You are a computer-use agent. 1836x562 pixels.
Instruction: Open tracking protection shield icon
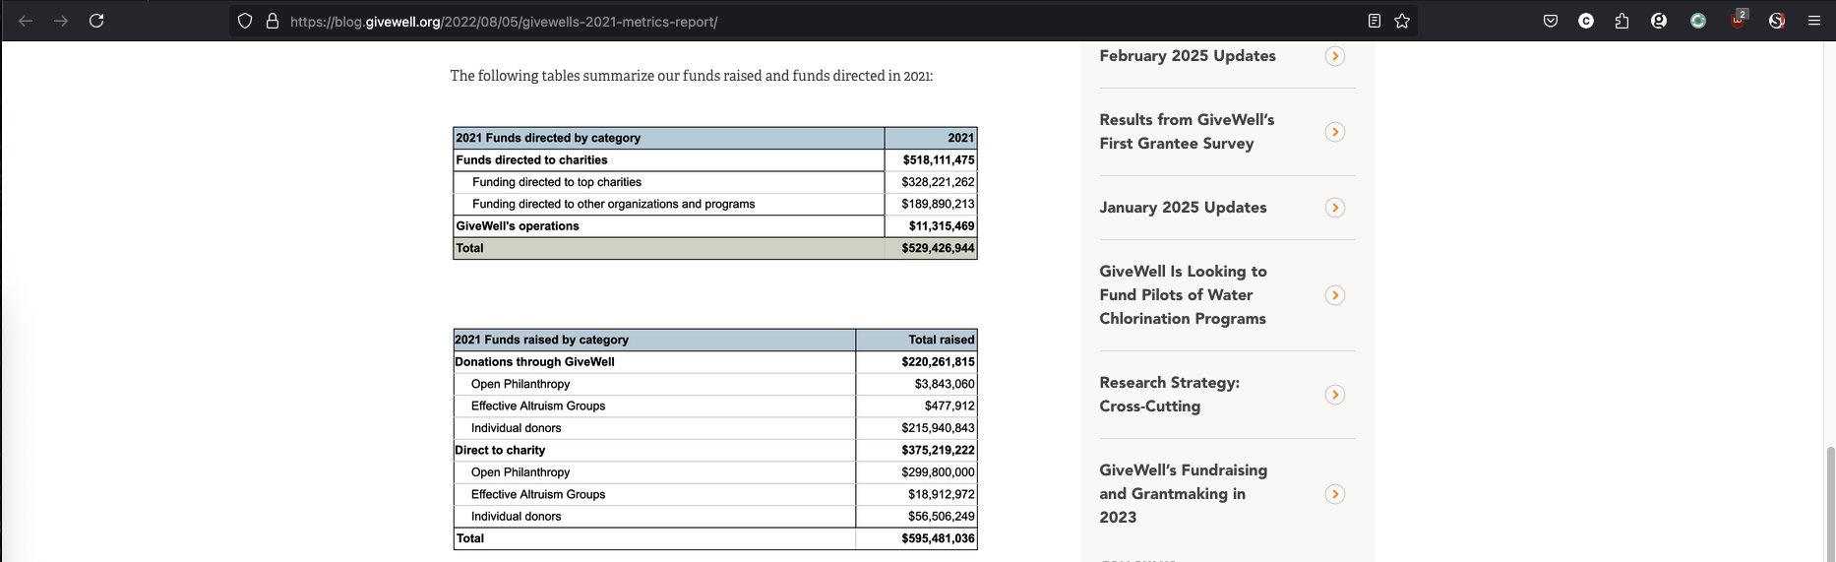[x=246, y=21]
